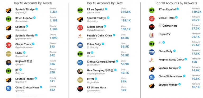Screen dimensions: 203x98
Task: Click Sputnik Türkiye avatar in Tweets list
Action: point(8,11)
